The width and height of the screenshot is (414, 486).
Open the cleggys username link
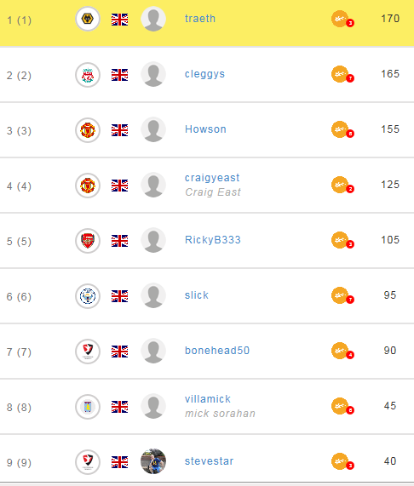click(x=204, y=74)
